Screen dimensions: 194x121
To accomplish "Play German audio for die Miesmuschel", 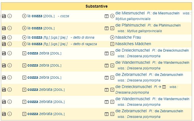I will click(x=112, y=16).
